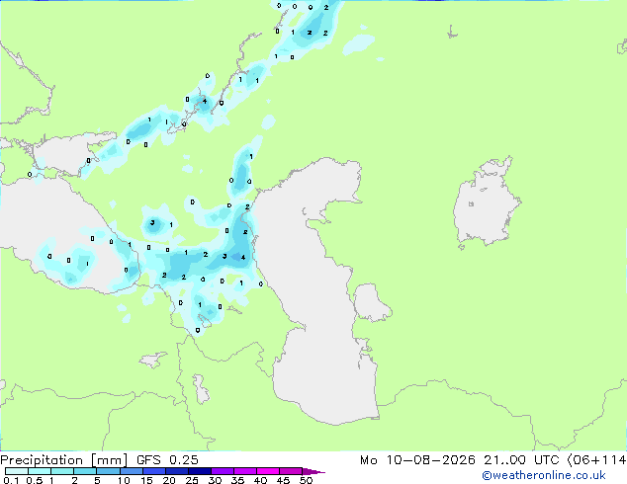Pick the 15–20 mm legend swatch
This screenshot has width=627, height=484.
[x=154, y=471]
